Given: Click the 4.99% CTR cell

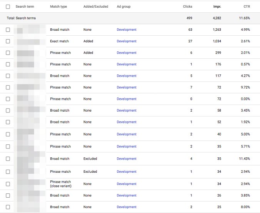Looking at the screenshot, I should [245, 30].
